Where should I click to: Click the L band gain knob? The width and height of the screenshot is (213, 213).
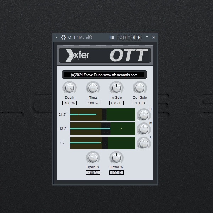click(x=144, y=143)
